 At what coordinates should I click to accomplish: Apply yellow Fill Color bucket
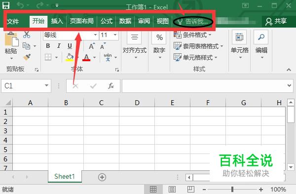click(70, 57)
